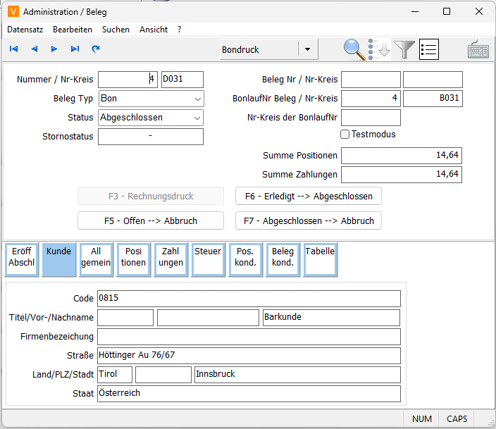Viewport: 496px width, 429px height.
Task: Jump to last record arrow
Action: (75, 49)
